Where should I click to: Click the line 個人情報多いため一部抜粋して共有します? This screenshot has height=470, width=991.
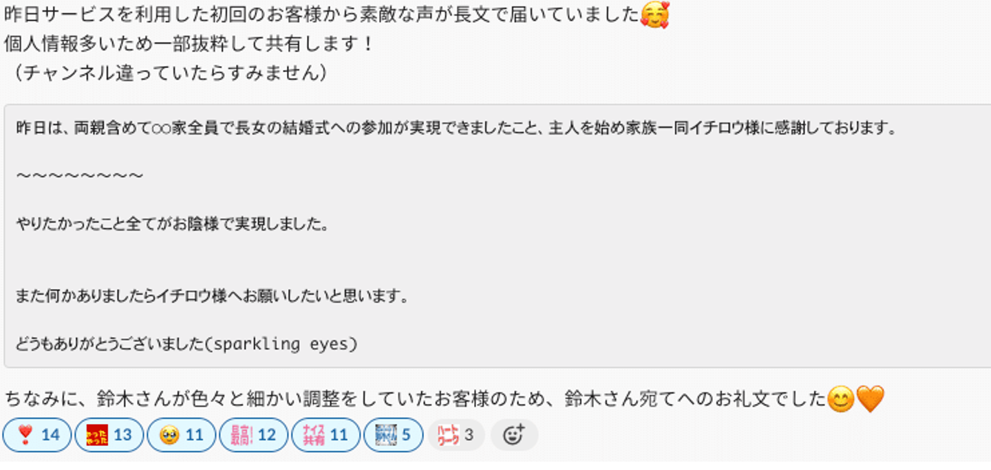pos(189,44)
